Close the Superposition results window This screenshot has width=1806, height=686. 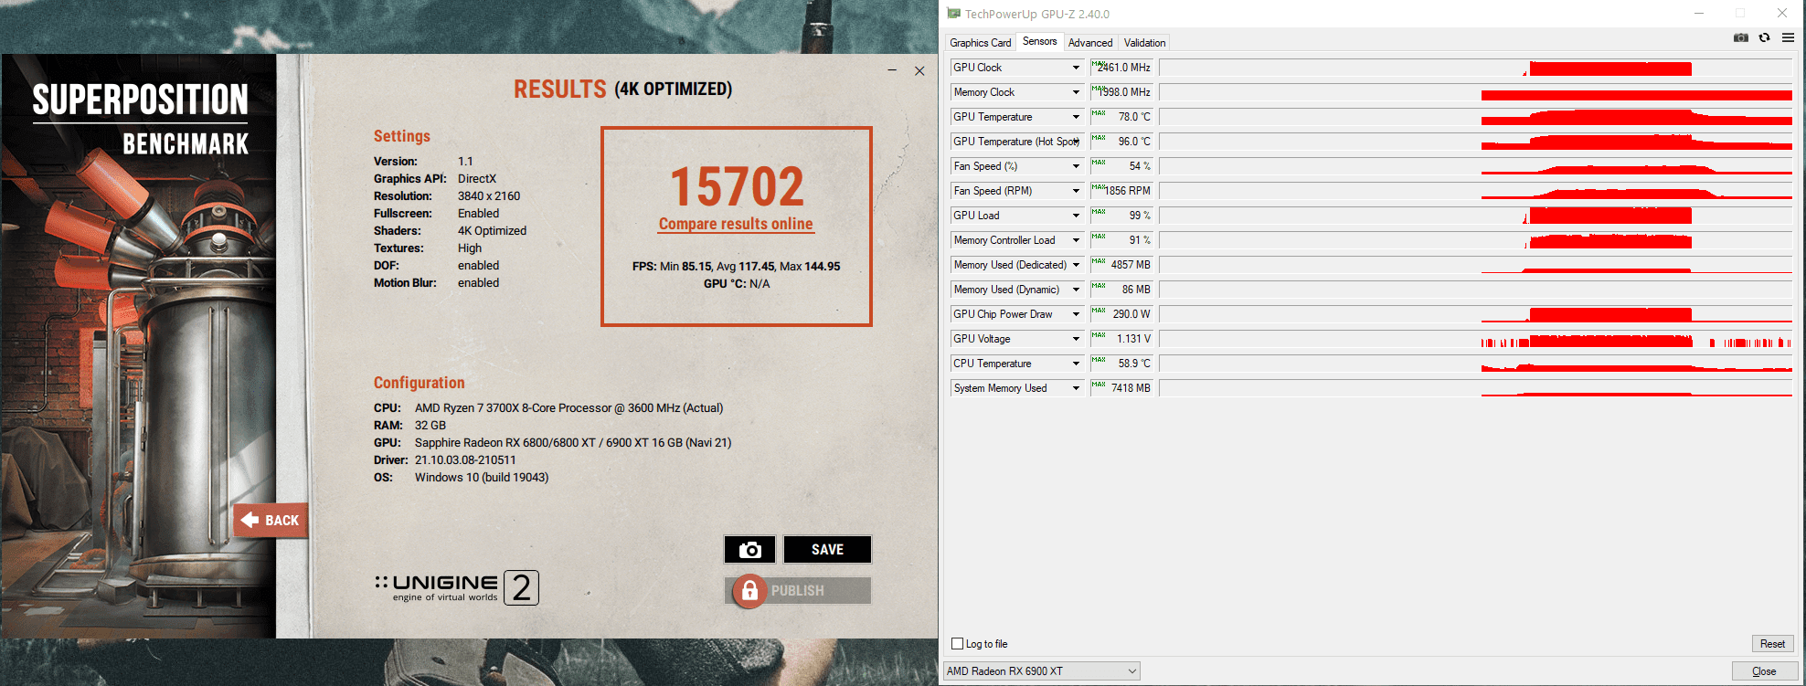[x=919, y=70]
